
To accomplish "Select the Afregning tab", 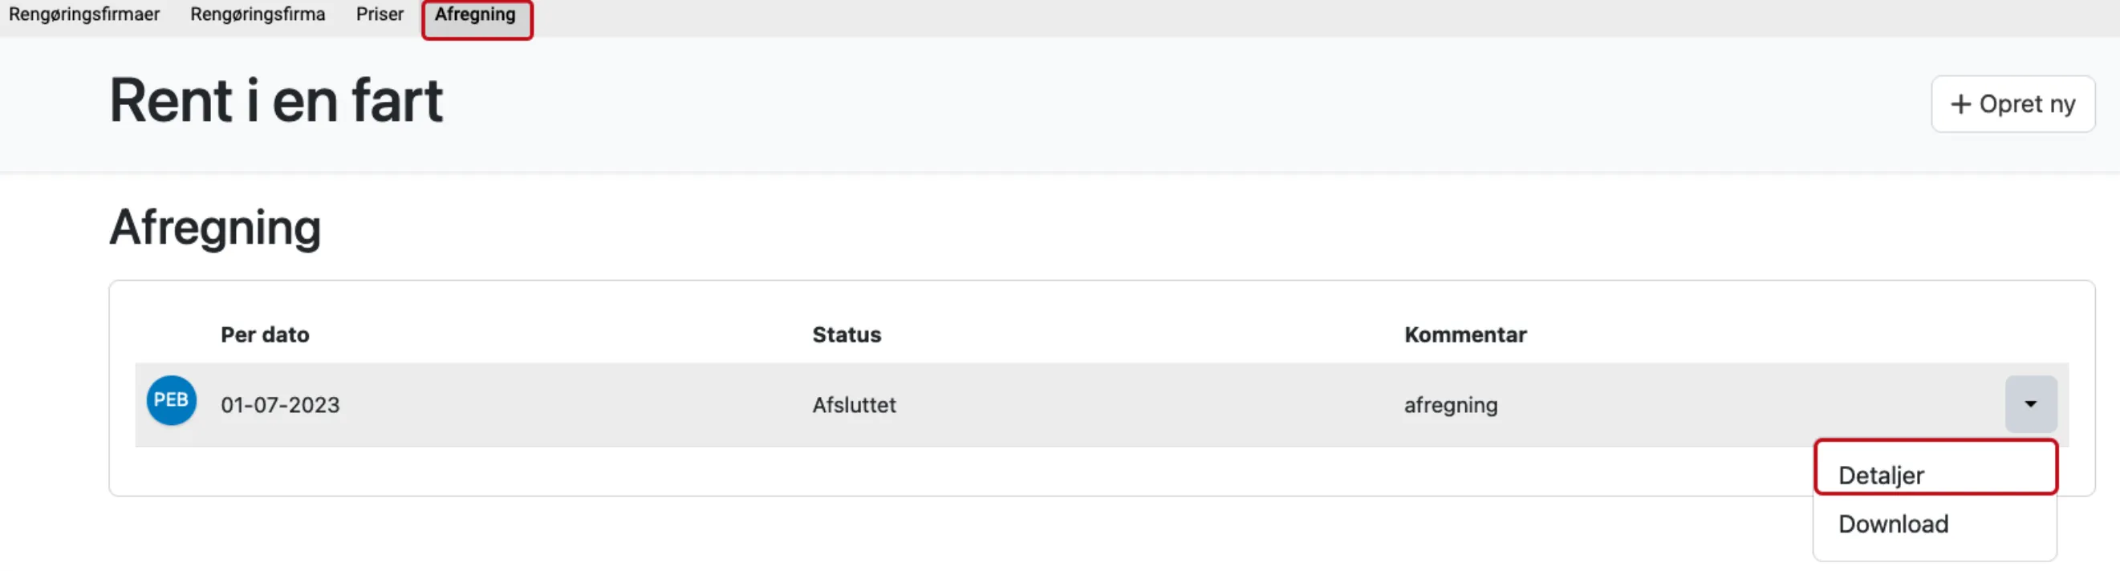I will tap(476, 14).
